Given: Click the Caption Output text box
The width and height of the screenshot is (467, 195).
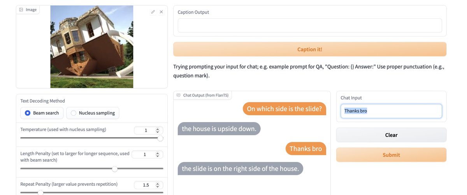Looking at the screenshot, I should point(310,26).
